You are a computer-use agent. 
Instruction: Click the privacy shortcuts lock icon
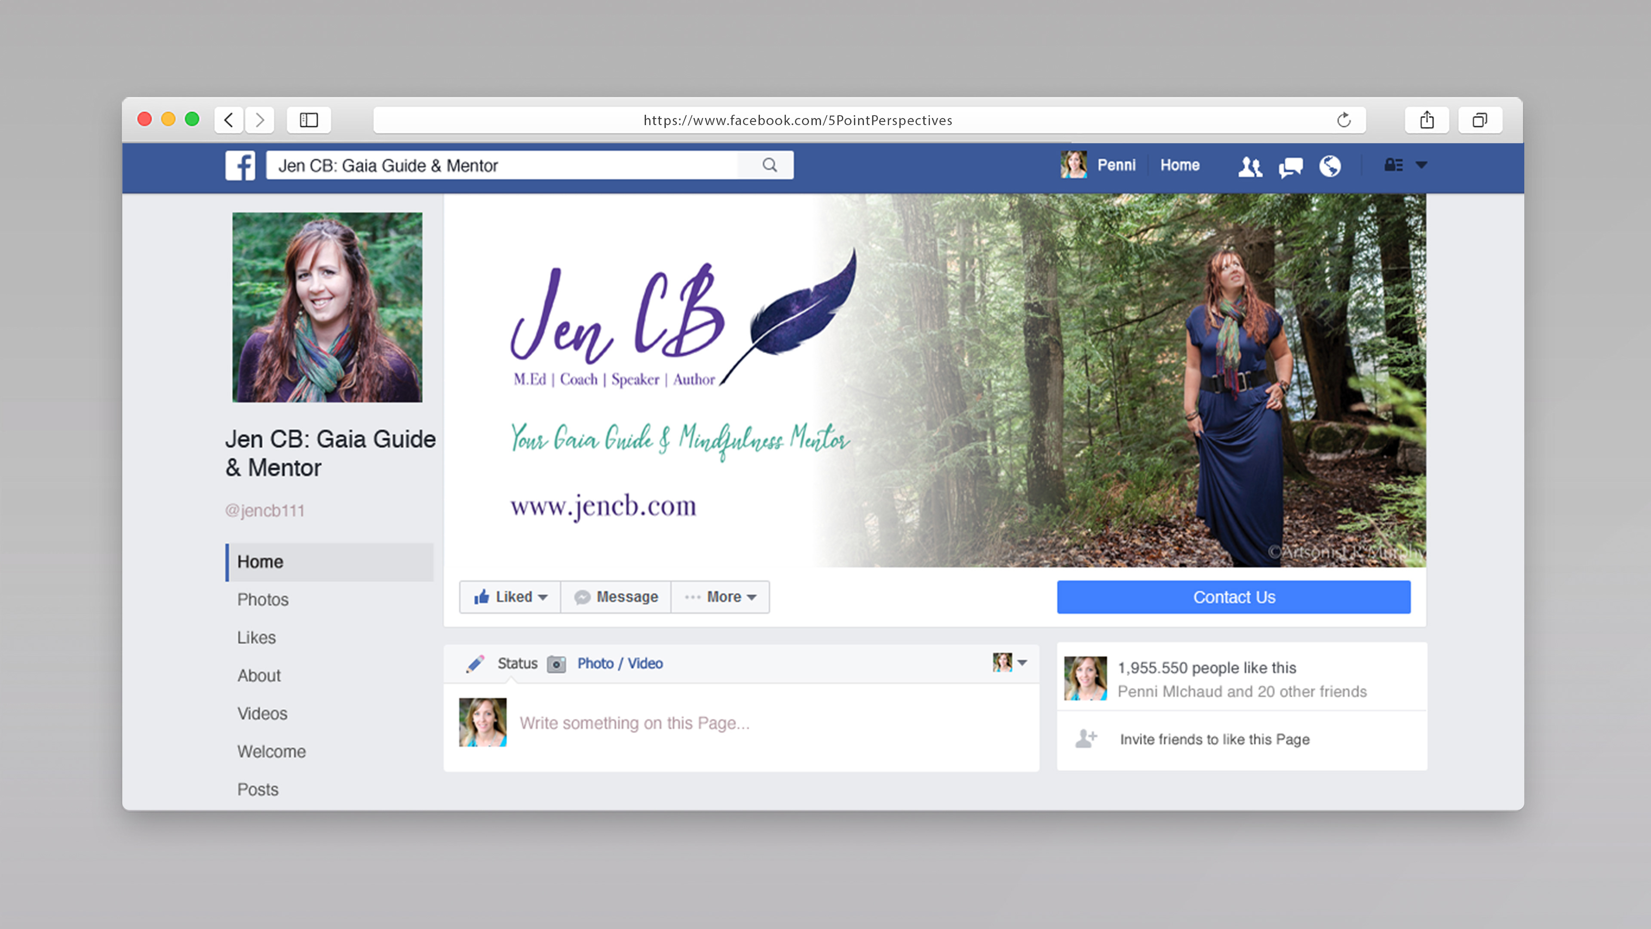coord(1393,166)
